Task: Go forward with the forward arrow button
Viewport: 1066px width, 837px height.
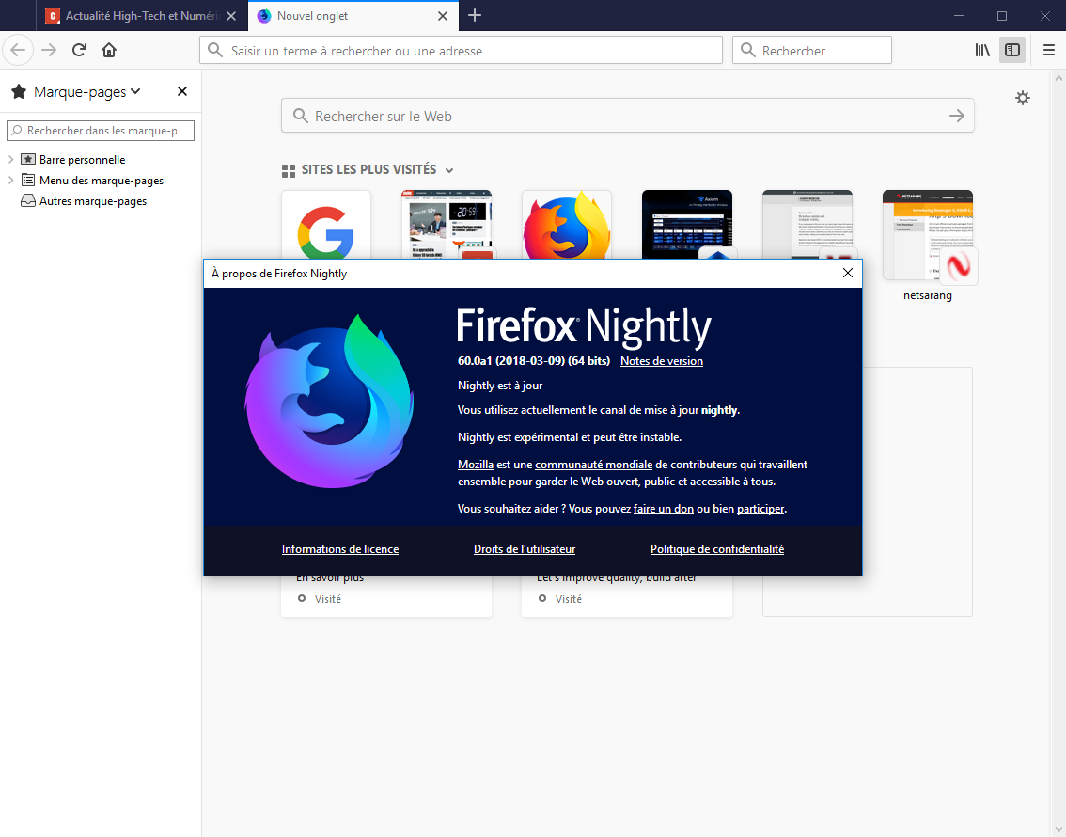Action: pos(49,50)
